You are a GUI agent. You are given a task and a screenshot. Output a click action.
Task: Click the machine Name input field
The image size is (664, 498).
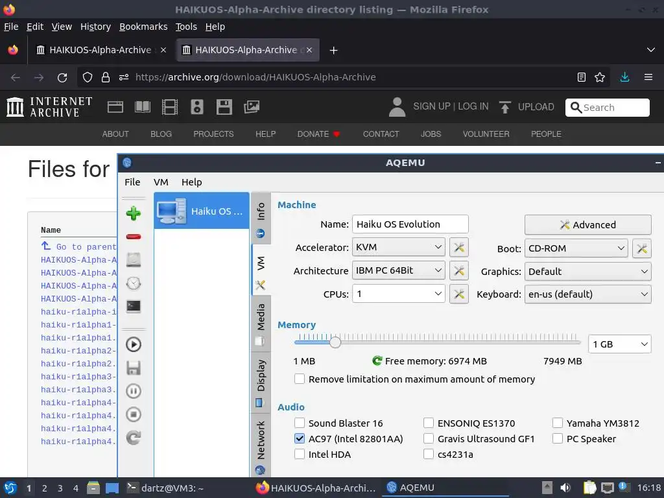click(x=410, y=224)
